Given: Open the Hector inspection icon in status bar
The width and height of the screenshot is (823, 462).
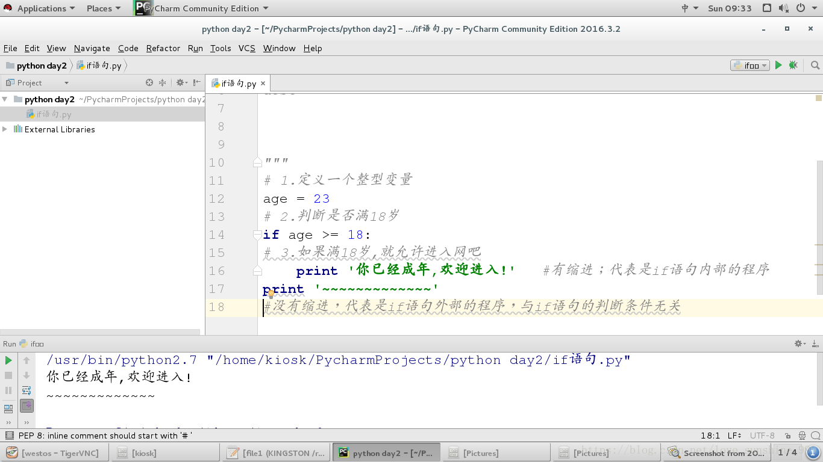Looking at the screenshot, I should [x=802, y=436].
